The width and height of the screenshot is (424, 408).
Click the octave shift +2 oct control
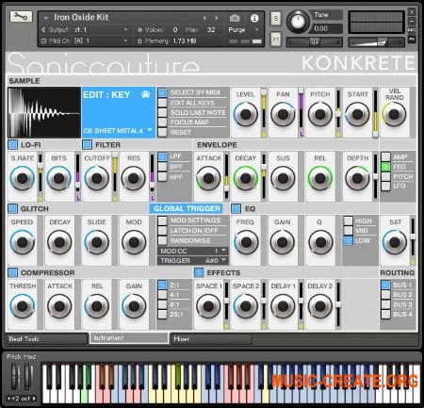(22, 399)
